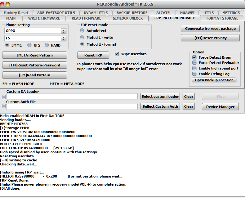Click log line 'Sending loader.....'
The height and width of the screenshot is (198, 245).
tap(16, 120)
